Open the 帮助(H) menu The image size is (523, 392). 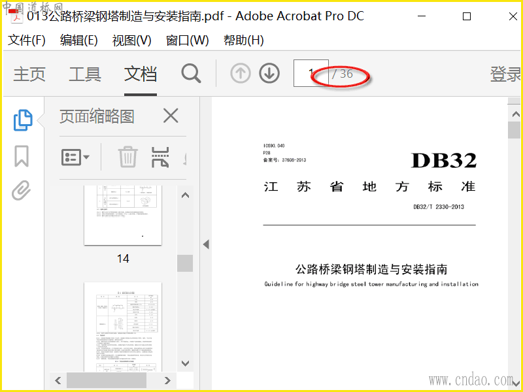point(243,41)
